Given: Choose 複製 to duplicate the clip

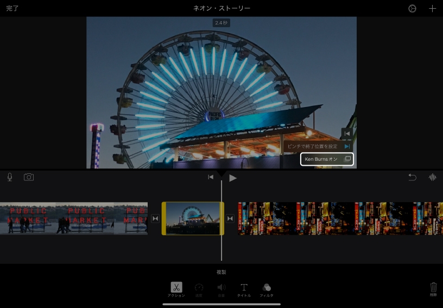Looking at the screenshot, I should pos(221,272).
